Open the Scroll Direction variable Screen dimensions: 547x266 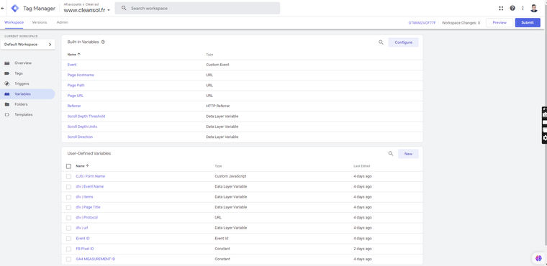click(80, 137)
